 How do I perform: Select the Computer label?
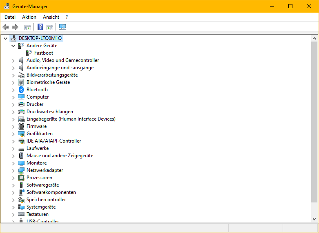(38, 97)
